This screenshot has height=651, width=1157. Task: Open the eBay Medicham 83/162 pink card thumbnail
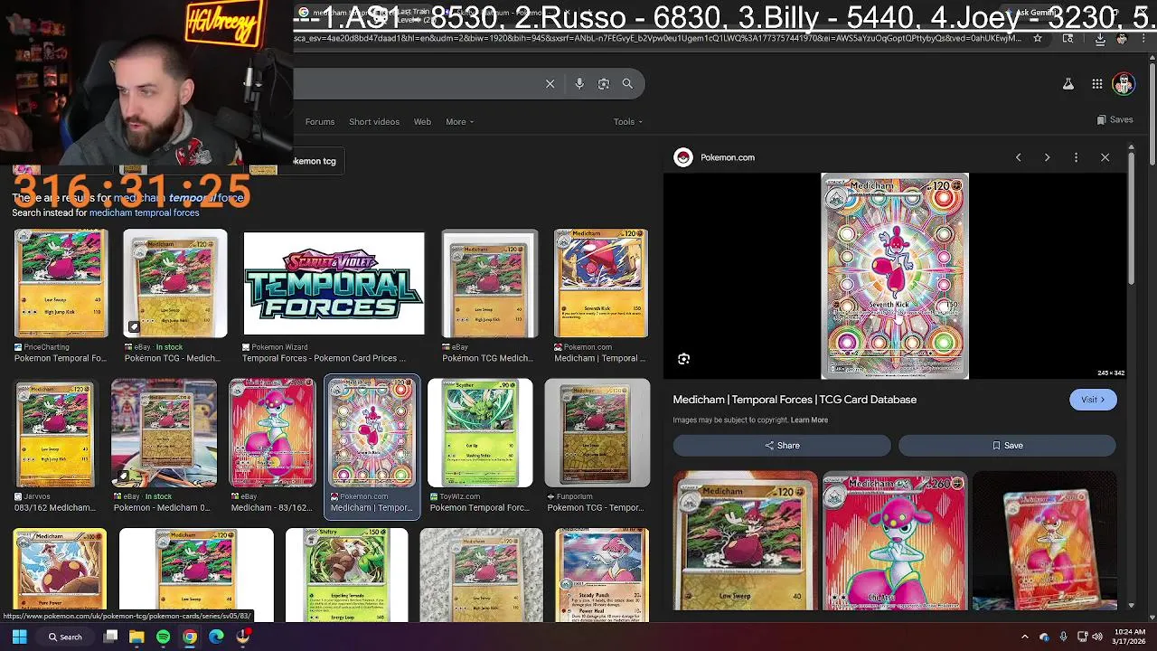pos(272,433)
